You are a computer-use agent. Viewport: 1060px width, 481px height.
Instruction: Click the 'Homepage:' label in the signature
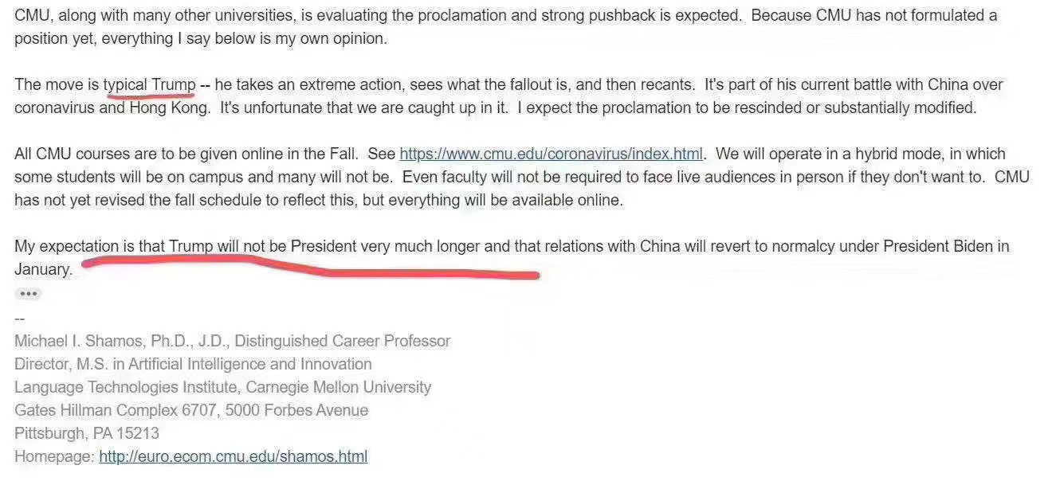coord(54,456)
